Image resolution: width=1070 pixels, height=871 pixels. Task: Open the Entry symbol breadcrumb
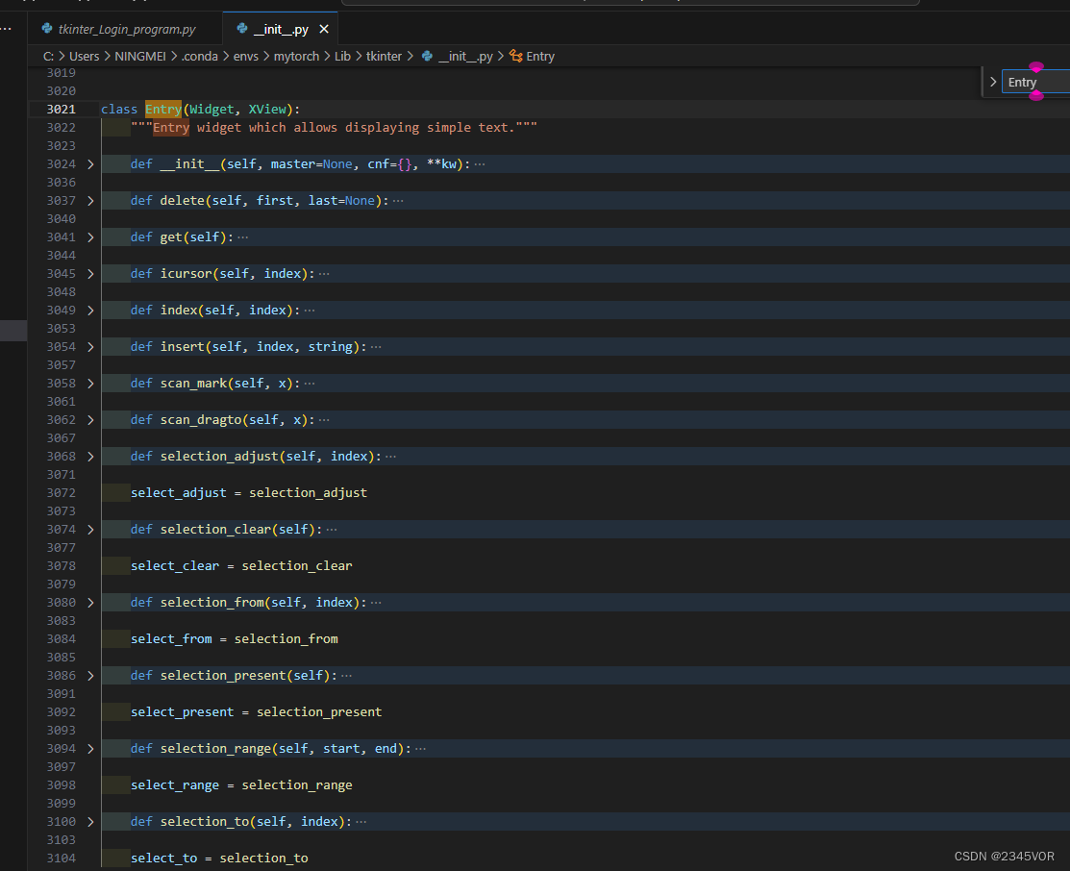coord(539,56)
